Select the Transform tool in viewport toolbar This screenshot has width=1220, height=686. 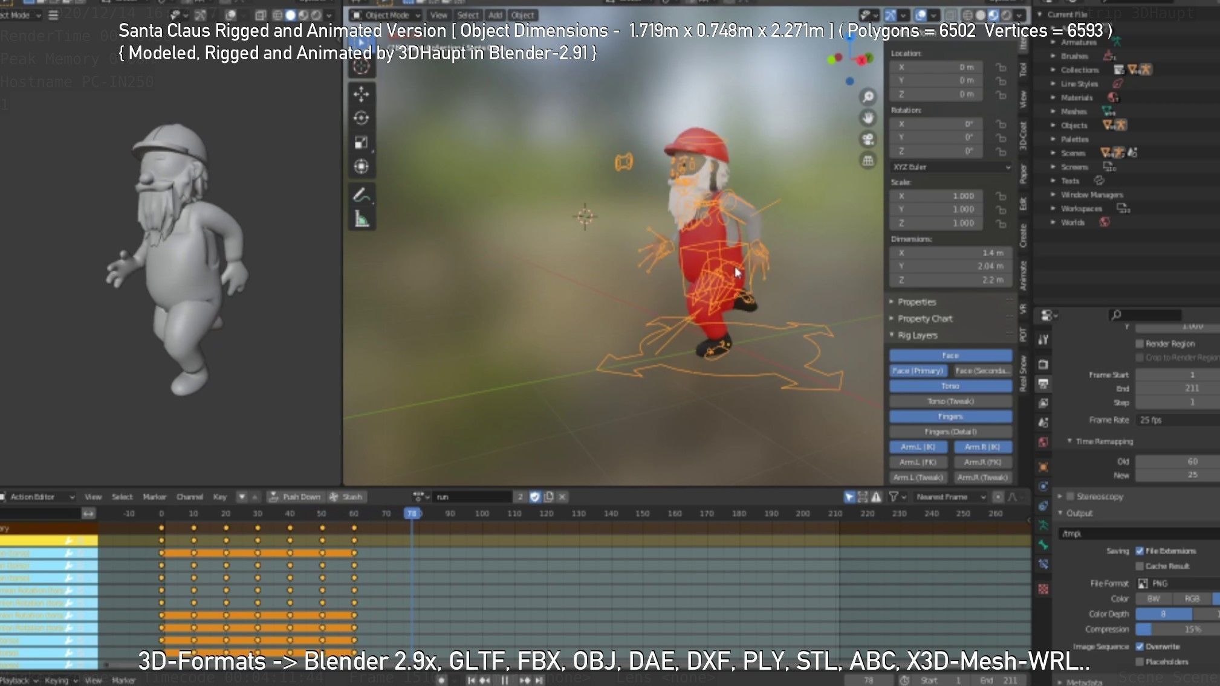pos(362,167)
